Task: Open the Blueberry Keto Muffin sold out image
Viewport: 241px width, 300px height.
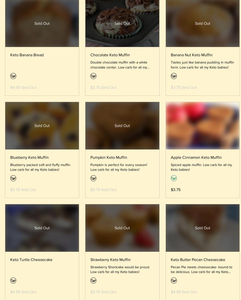Action: pyautogui.click(x=42, y=125)
